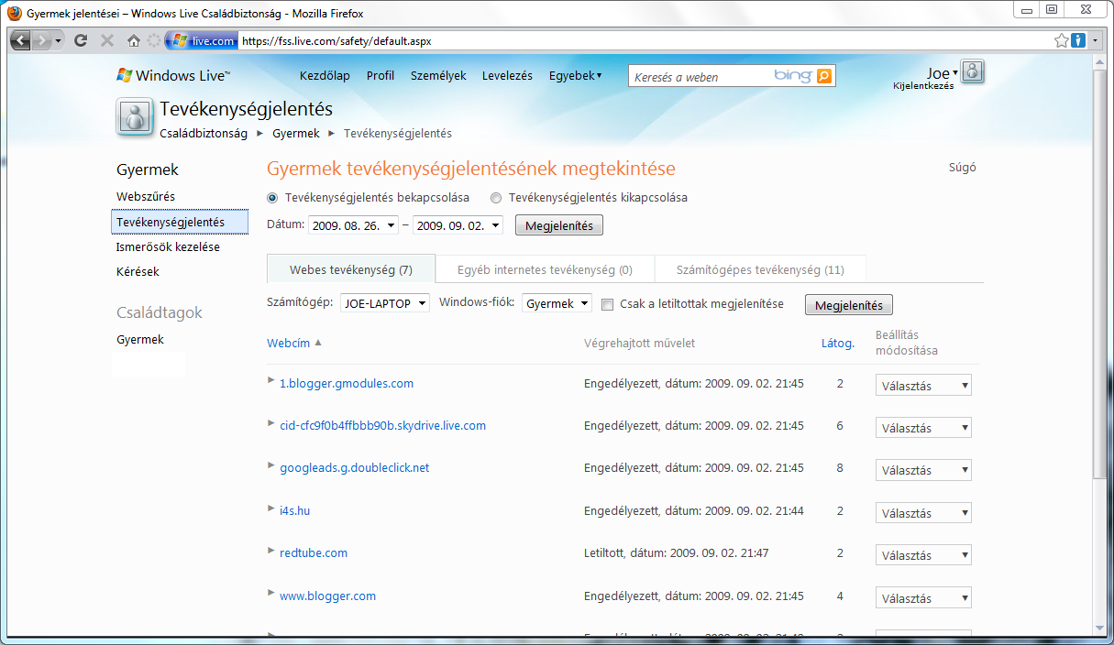This screenshot has height=645, width=1114.
Task: Expand the i4s.hu row triangle
Action: pos(270,507)
